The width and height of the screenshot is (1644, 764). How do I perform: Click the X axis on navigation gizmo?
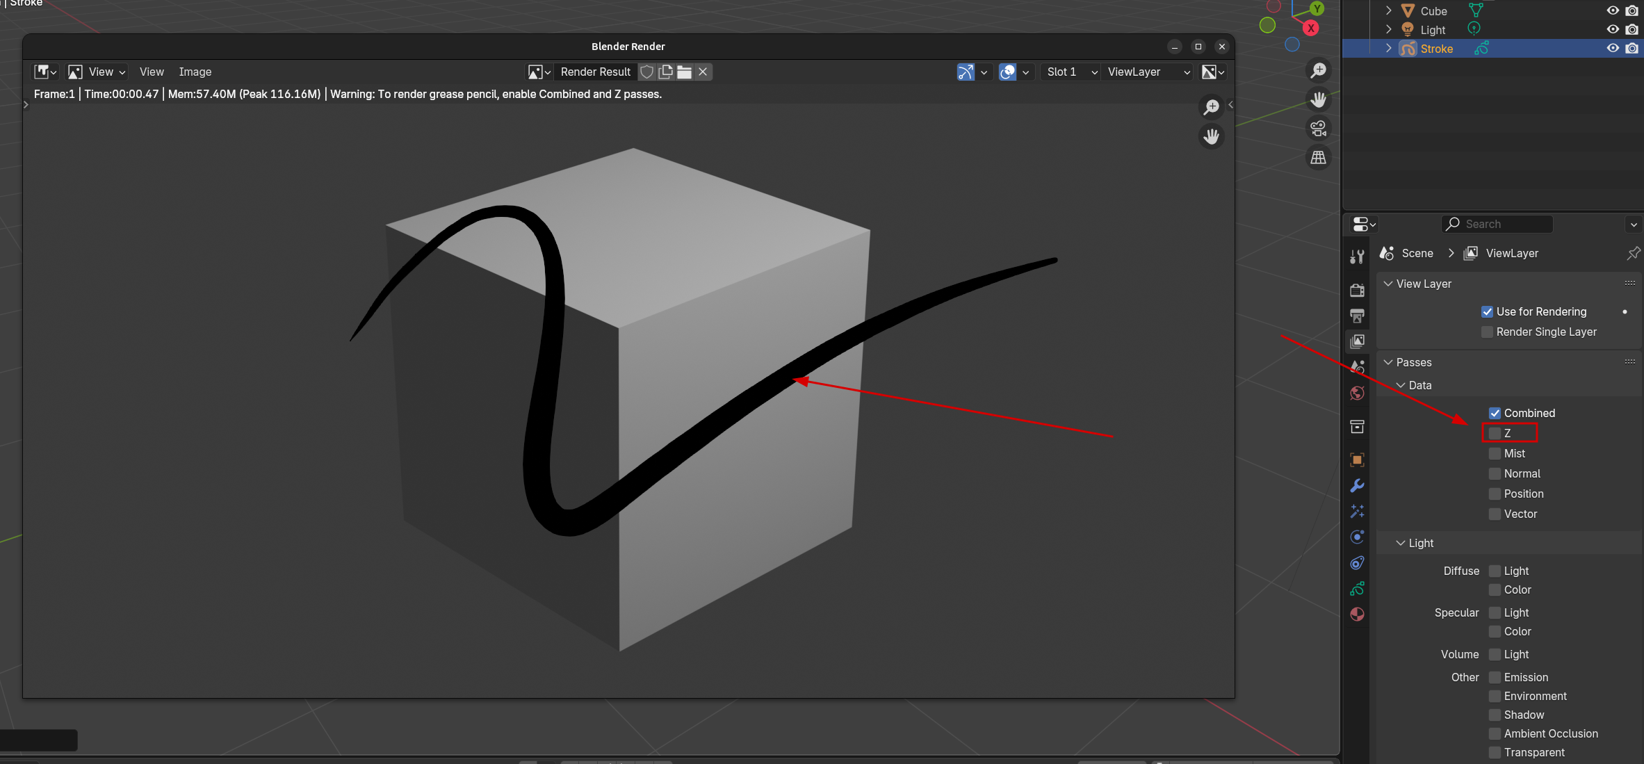pos(1310,28)
